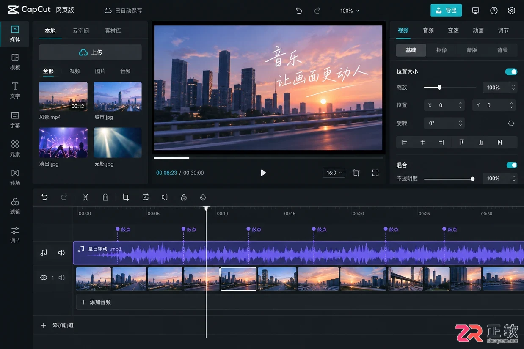
Task: Click the music note icon of audio track
Action: click(44, 253)
